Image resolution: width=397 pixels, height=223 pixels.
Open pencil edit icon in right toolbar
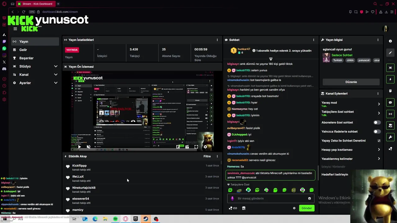coord(390,53)
